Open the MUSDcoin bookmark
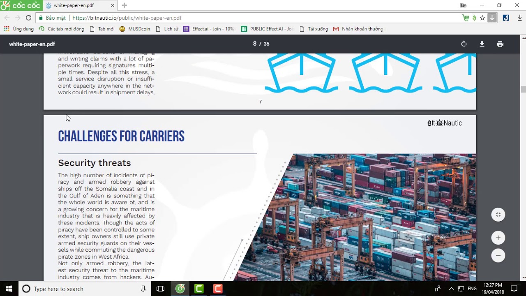This screenshot has height=296, width=526. pos(135,29)
